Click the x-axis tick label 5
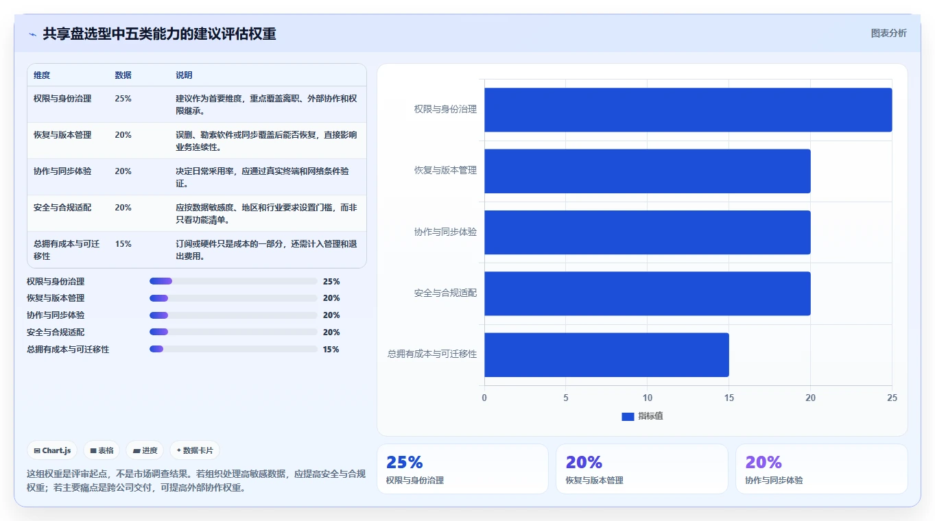This screenshot has width=935, height=521. [x=566, y=398]
